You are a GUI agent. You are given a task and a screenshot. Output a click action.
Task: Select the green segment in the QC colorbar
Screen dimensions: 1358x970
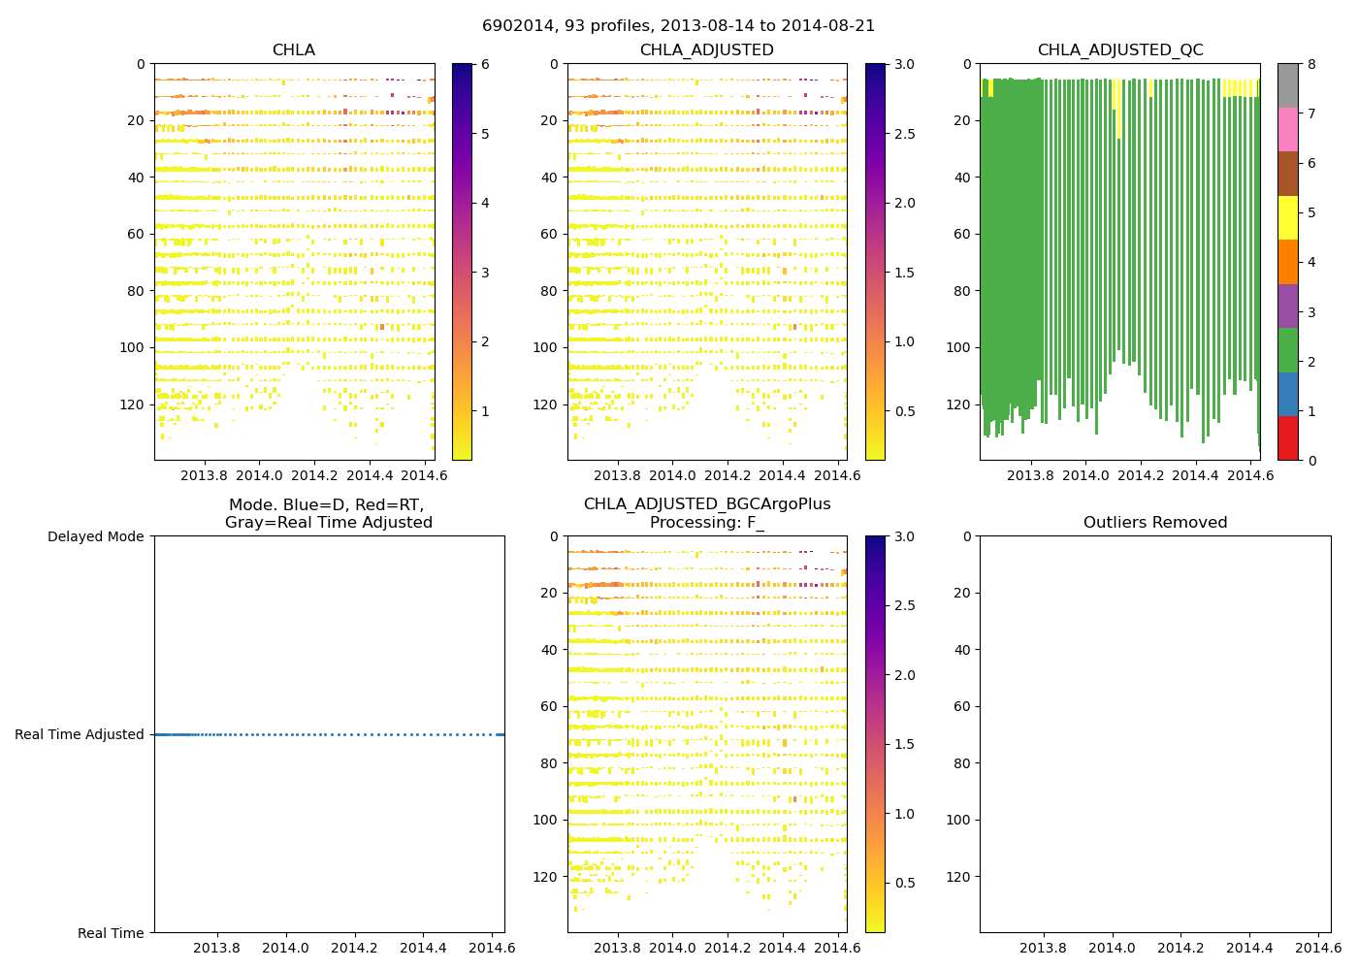[x=1287, y=349]
